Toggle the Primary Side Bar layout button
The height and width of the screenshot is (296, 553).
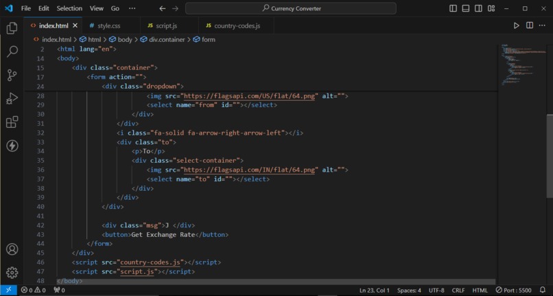click(454, 8)
